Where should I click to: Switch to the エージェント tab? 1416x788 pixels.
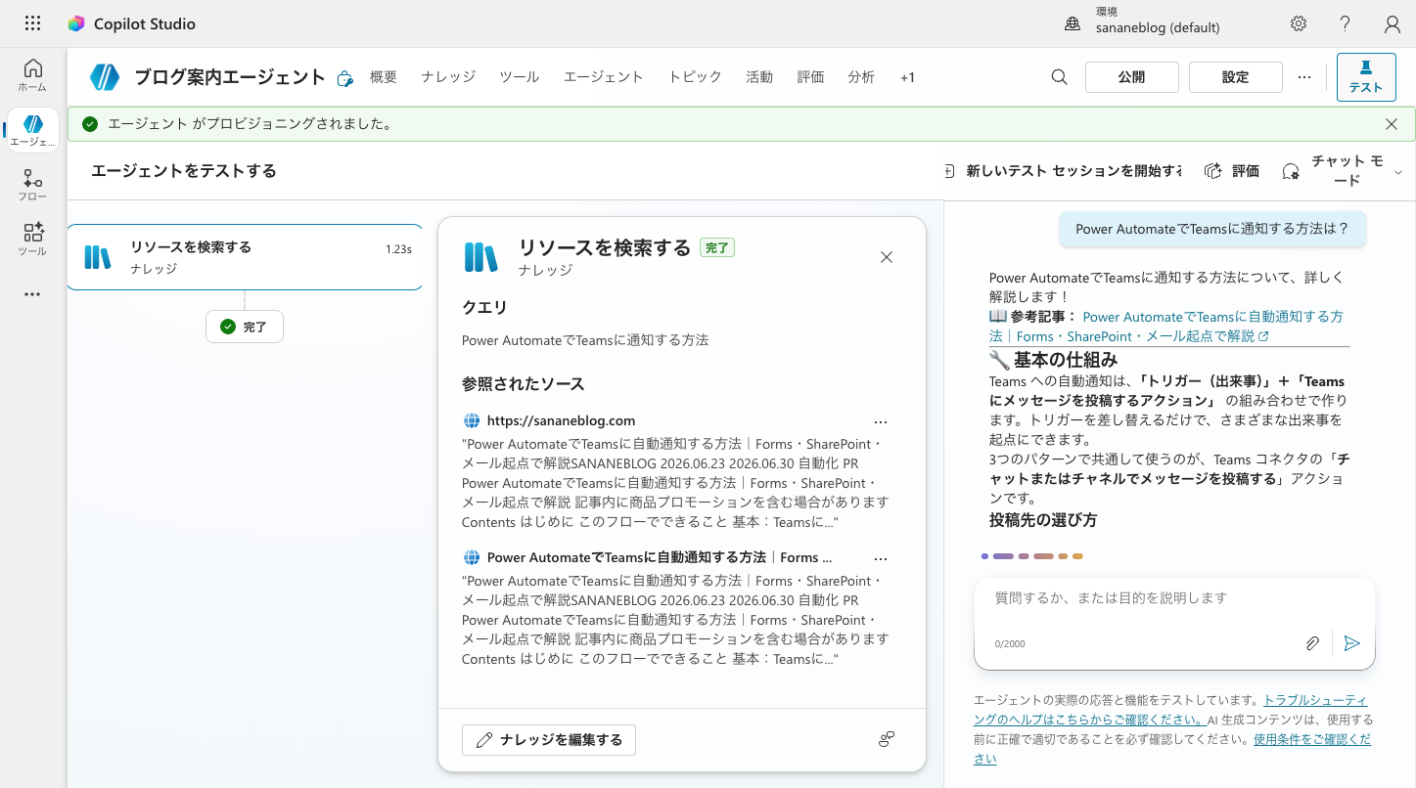(604, 77)
